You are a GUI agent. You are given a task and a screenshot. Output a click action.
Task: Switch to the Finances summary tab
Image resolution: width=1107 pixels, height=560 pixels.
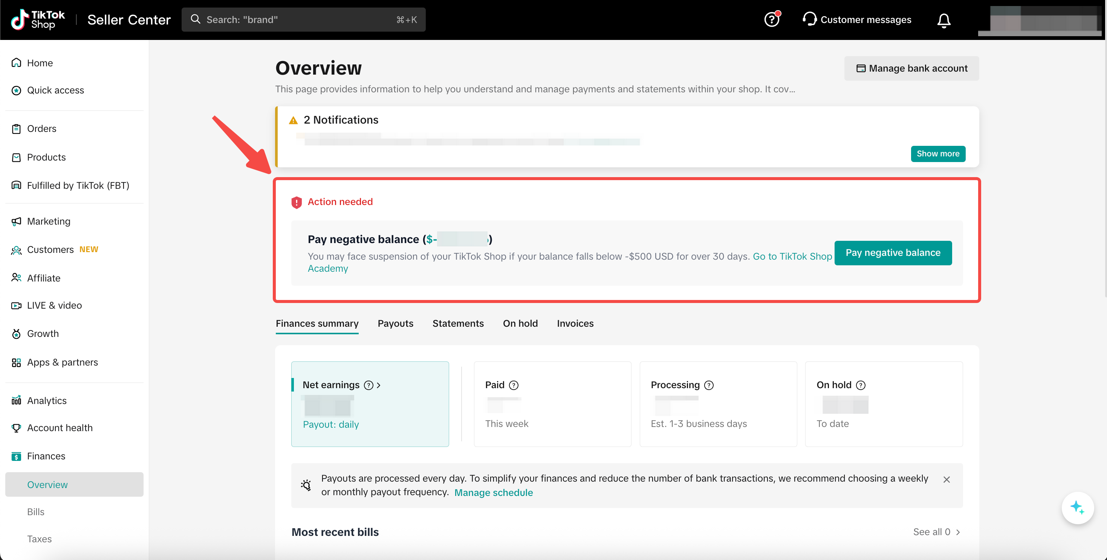pos(317,324)
